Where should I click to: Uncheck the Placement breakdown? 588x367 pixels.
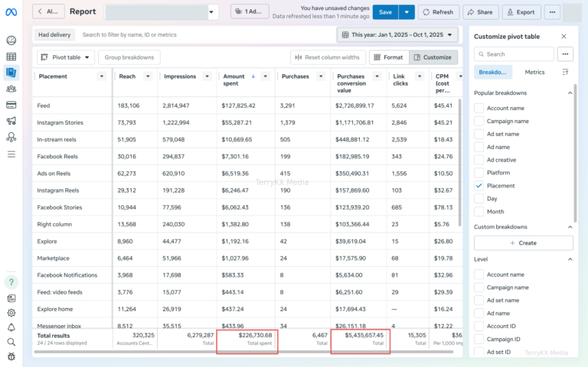[479, 186]
